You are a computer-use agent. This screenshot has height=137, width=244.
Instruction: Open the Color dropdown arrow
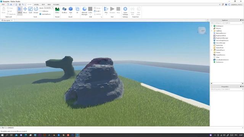pyautogui.click(x=90, y=15)
